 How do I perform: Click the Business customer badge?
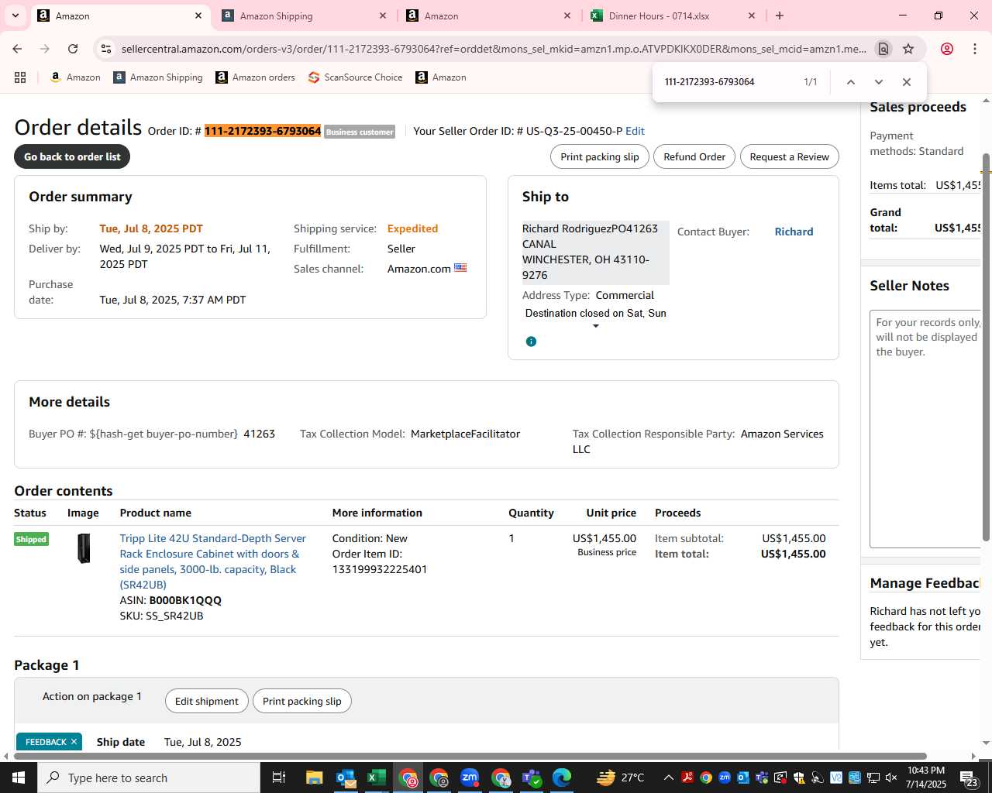[x=360, y=132]
